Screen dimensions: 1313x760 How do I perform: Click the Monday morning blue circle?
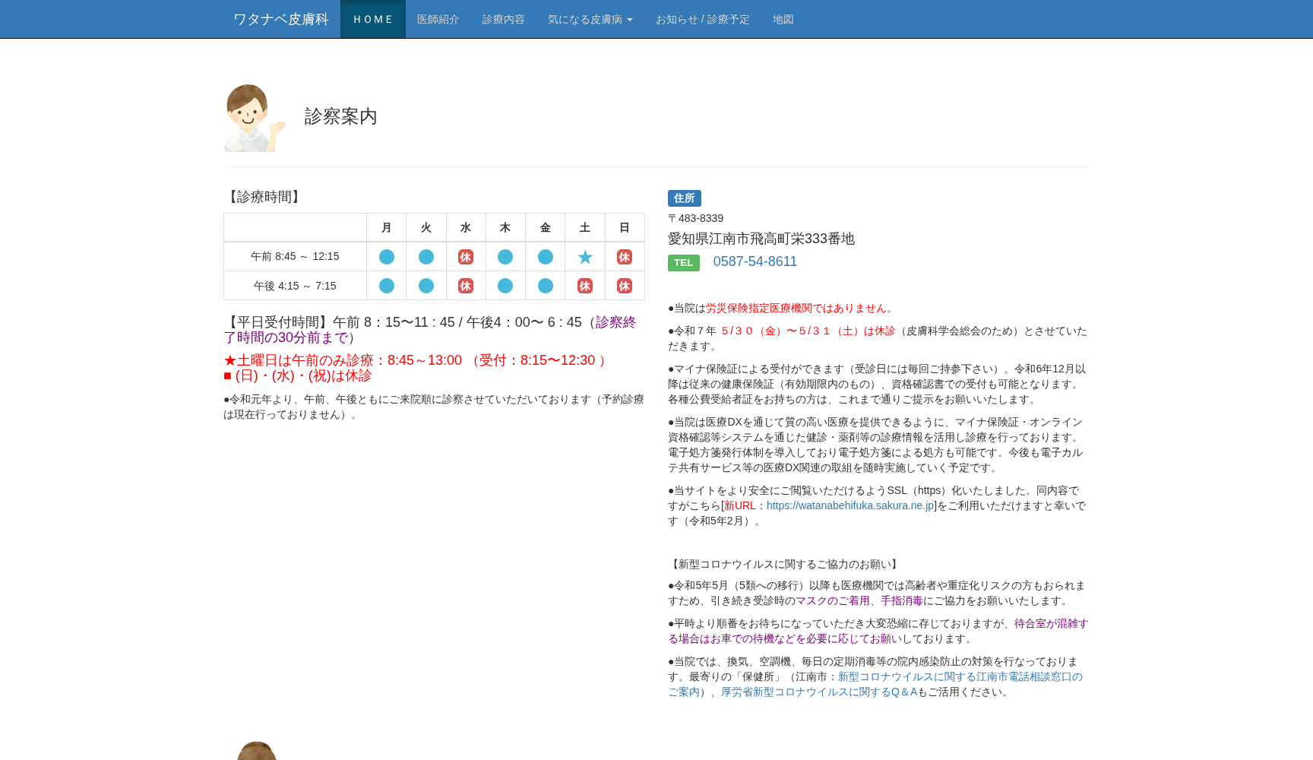(x=386, y=257)
